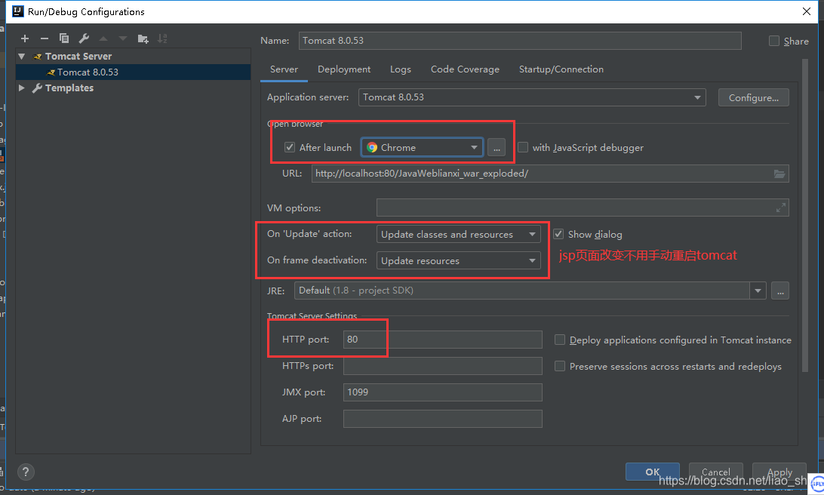Enable Deploy applications configured in Tomcat instance
Image resolution: width=824 pixels, height=495 pixels.
(x=560, y=340)
